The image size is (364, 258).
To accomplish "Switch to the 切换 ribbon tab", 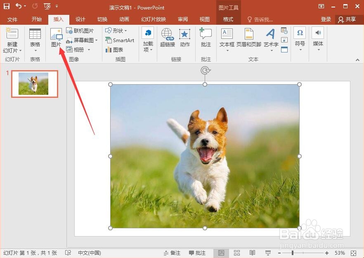I will click(x=102, y=19).
